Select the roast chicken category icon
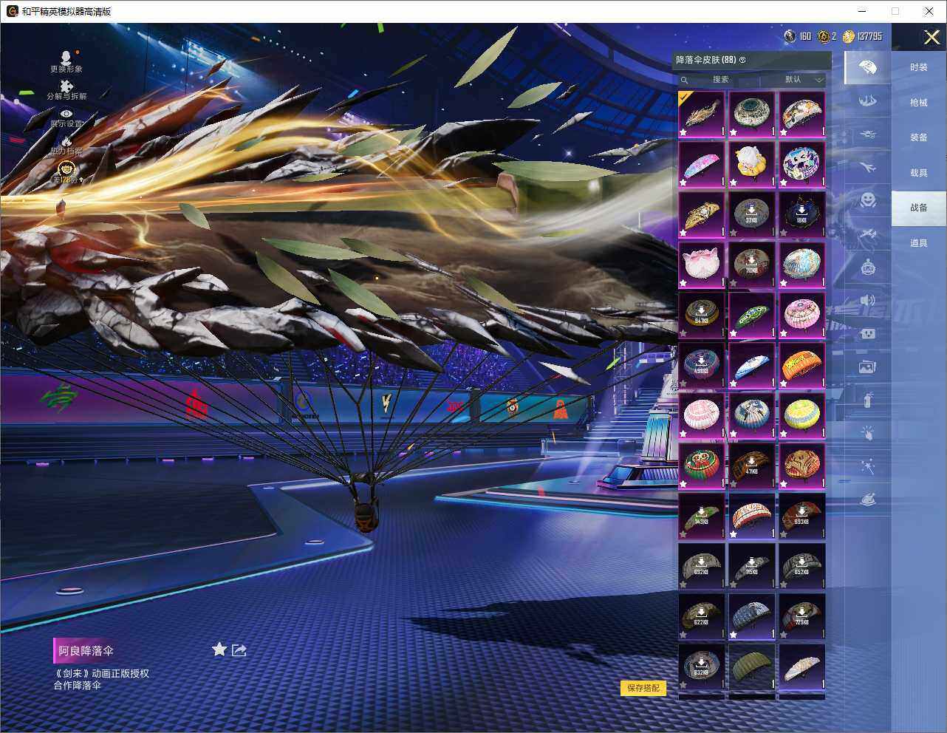 (868, 500)
